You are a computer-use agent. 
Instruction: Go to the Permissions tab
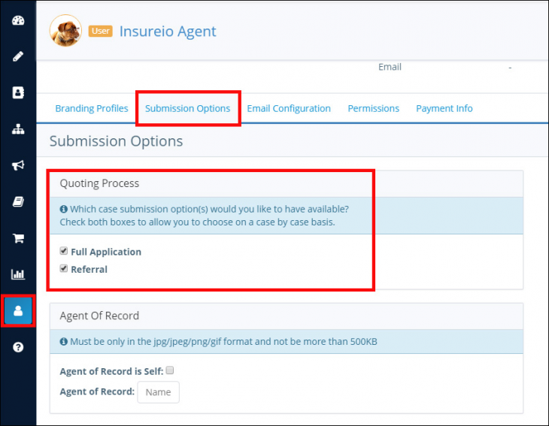373,108
